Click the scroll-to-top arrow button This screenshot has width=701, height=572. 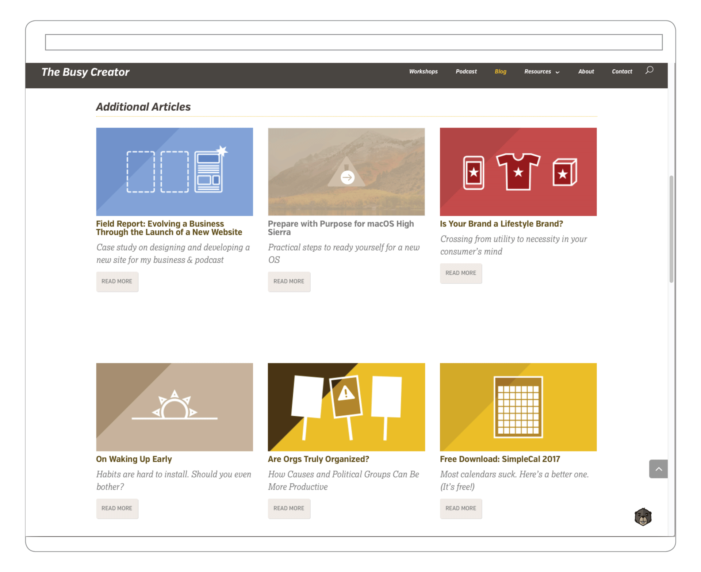pos(658,469)
